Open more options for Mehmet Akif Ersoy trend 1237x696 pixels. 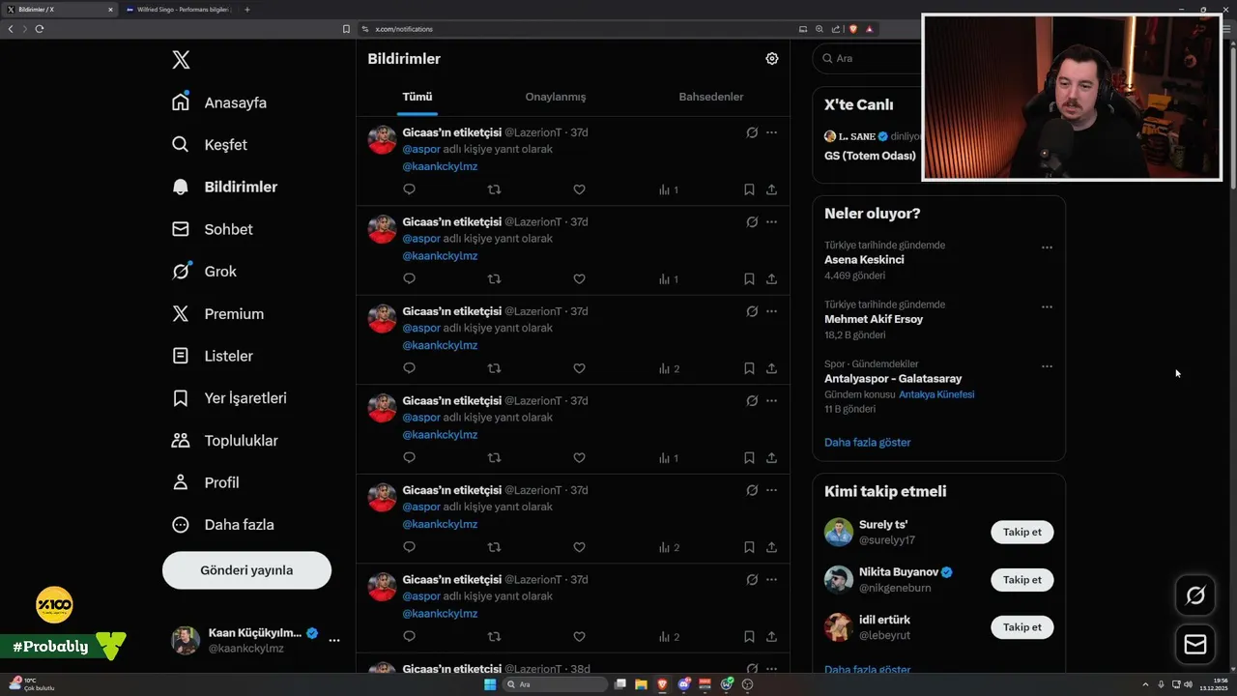pos(1047,306)
